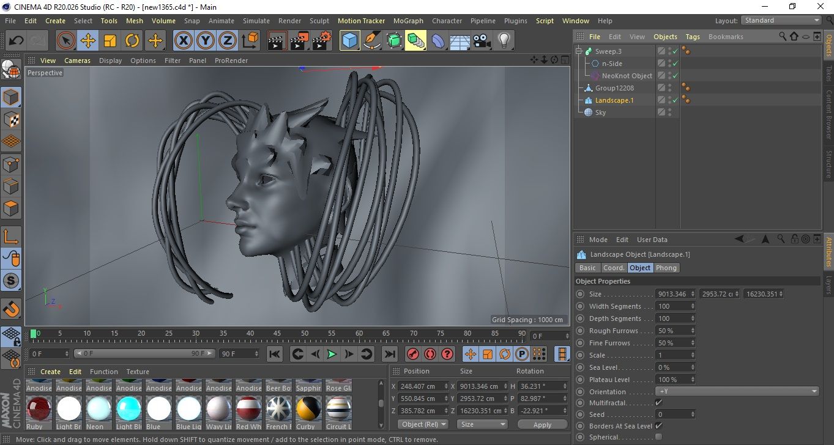The width and height of the screenshot is (834, 445).
Task: Toggle Y axis lock
Action: coord(206,41)
